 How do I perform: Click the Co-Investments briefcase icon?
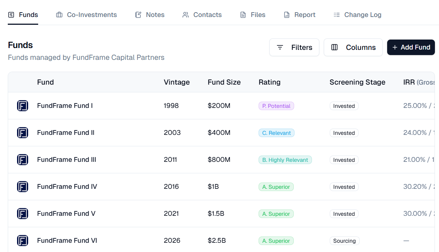click(x=59, y=15)
